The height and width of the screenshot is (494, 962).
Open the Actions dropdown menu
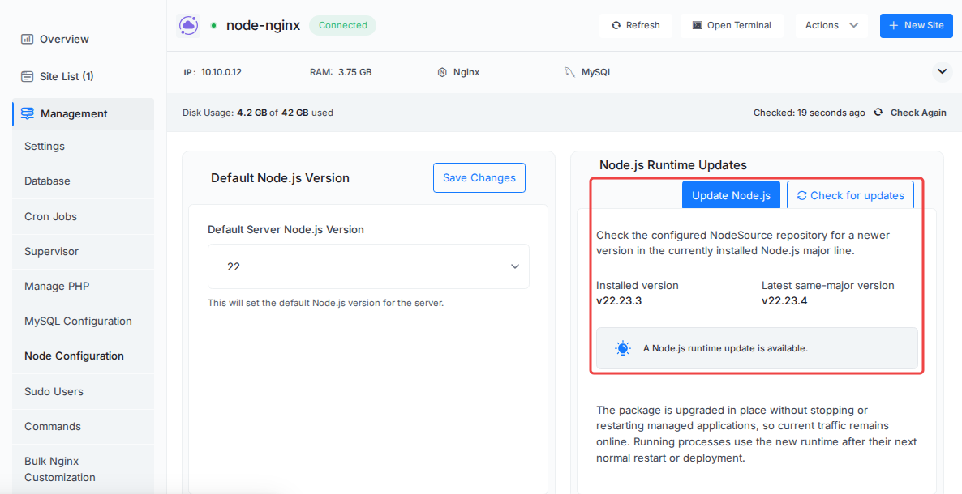pos(831,26)
